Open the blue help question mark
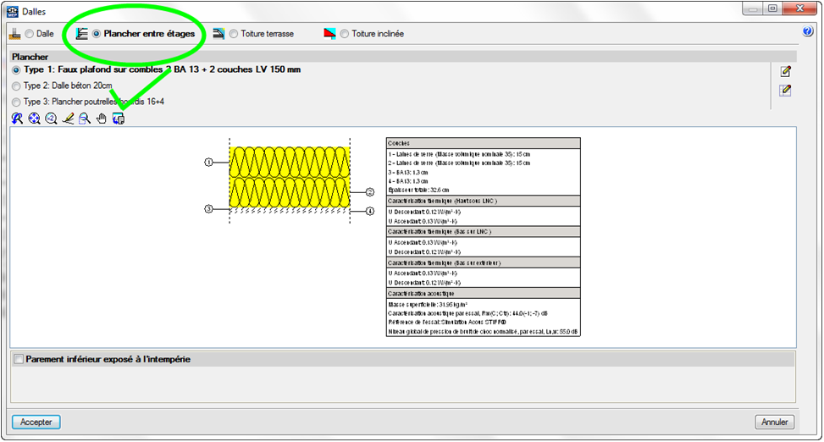Image resolution: width=824 pixels, height=442 pixels. click(x=807, y=32)
